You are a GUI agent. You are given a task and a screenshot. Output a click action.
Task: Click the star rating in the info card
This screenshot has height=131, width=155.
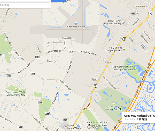coord(130,119)
